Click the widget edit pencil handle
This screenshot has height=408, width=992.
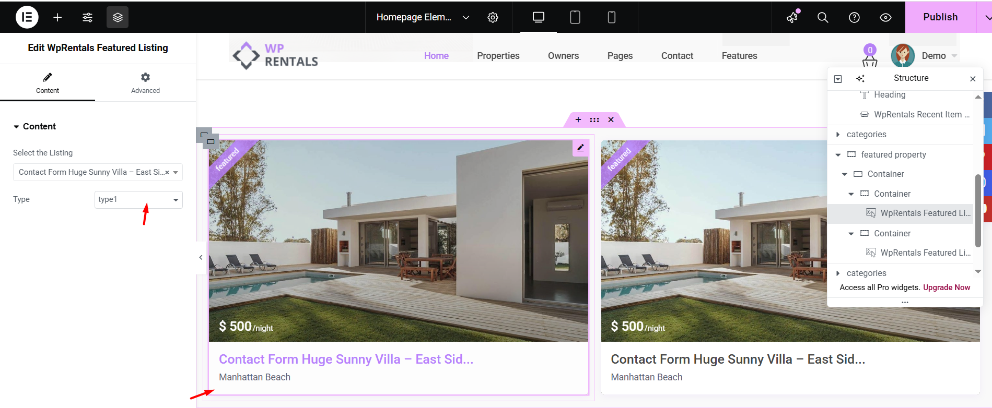click(x=580, y=148)
